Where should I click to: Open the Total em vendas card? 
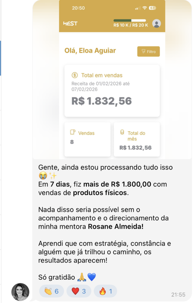coord(112,91)
